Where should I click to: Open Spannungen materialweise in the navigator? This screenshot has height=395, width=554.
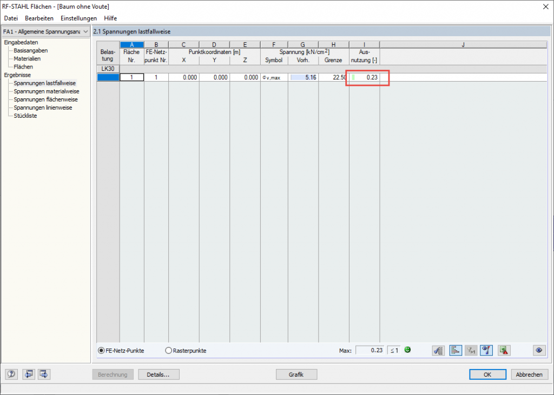coord(47,91)
